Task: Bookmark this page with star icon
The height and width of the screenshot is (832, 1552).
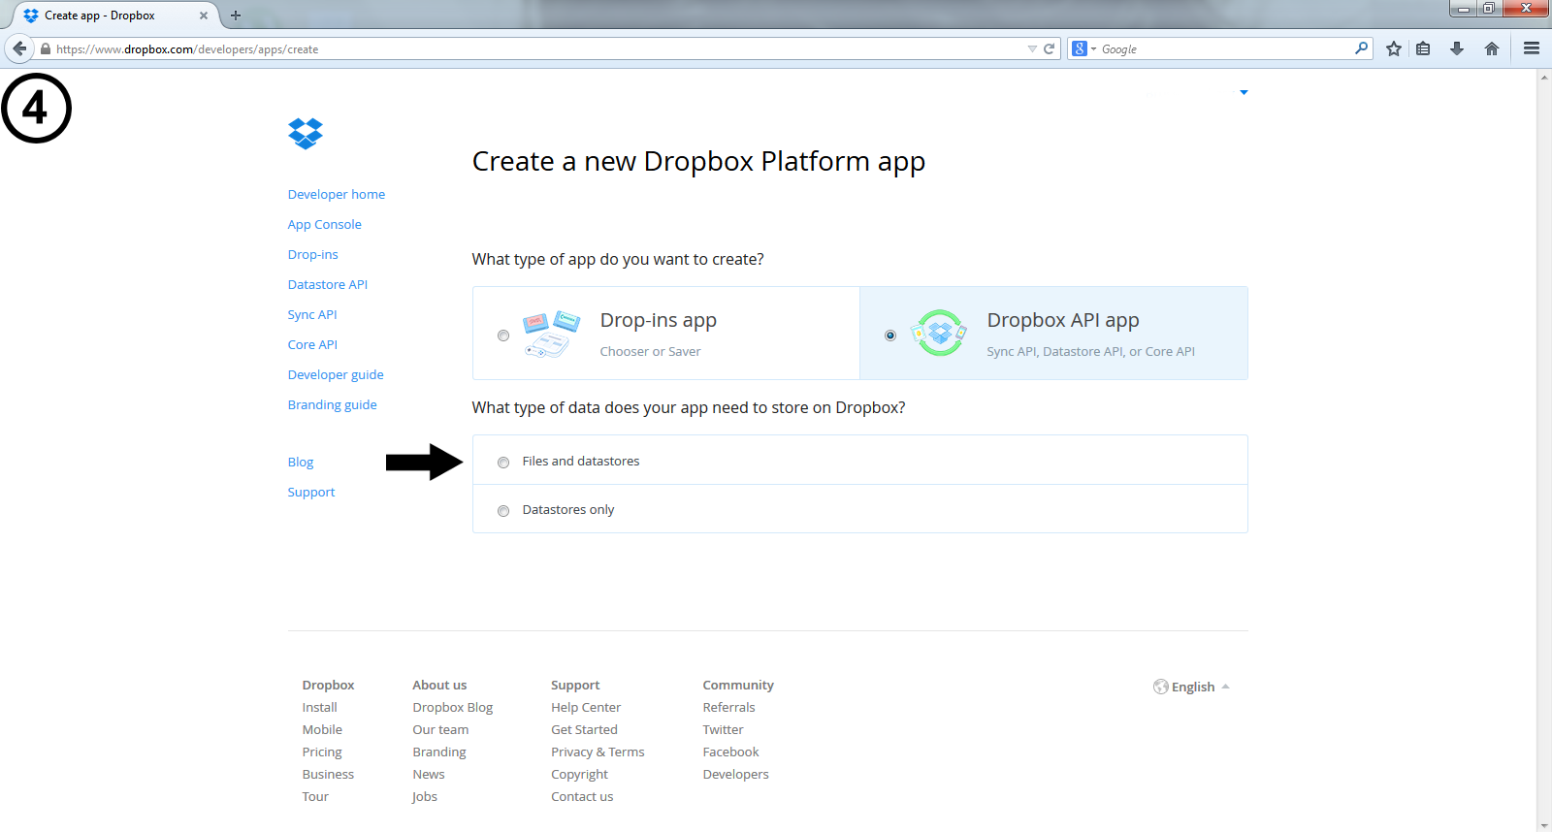Action: click(1394, 48)
